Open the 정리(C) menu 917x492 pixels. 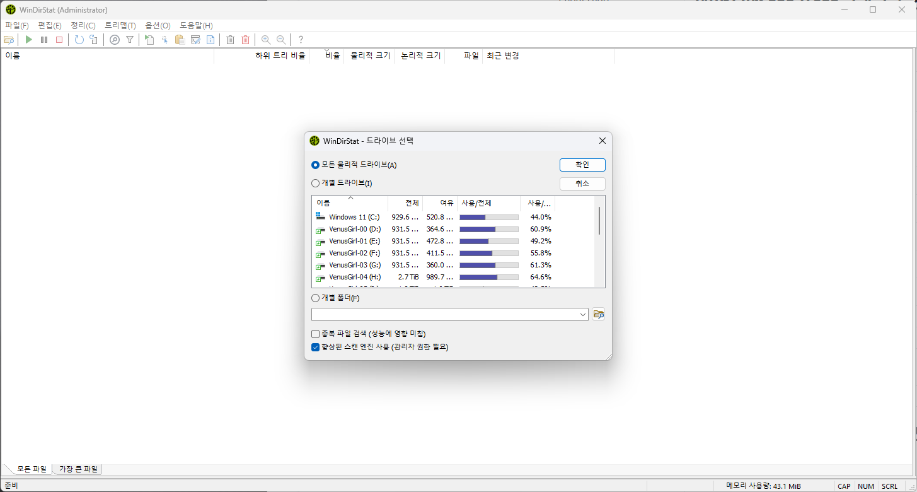click(x=83, y=25)
